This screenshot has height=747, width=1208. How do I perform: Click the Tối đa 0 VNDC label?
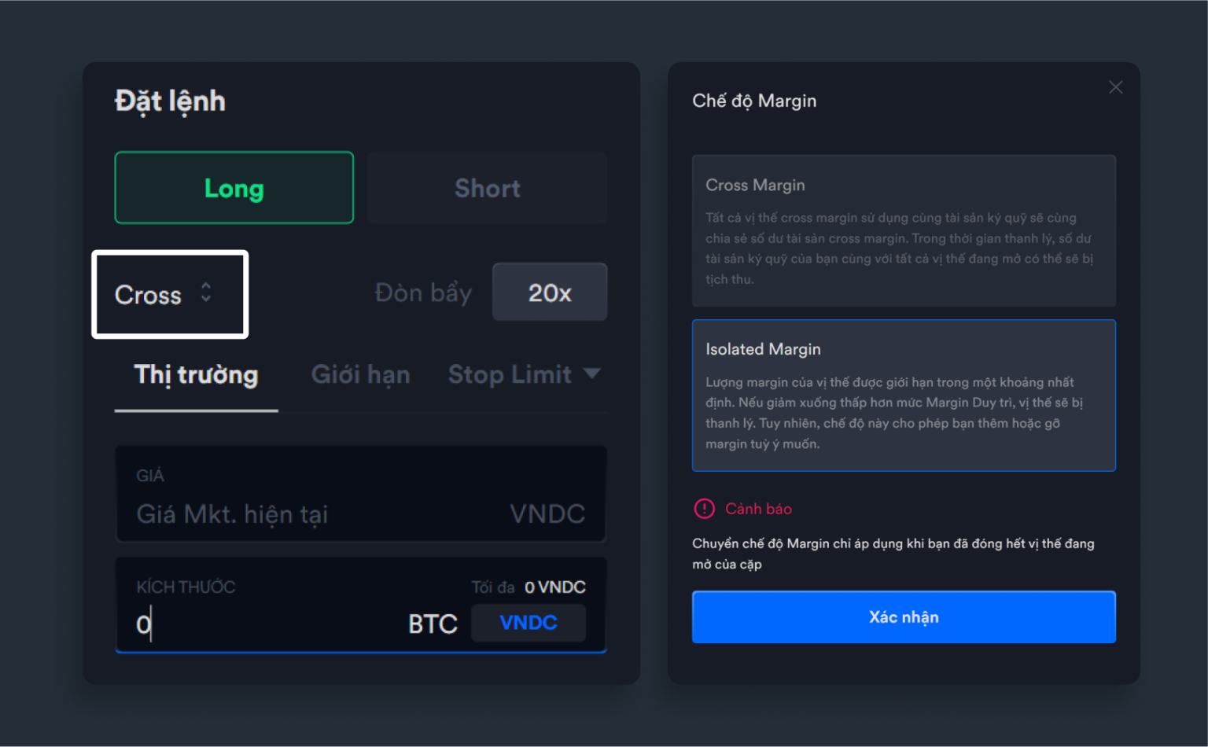pyautogui.click(x=528, y=587)
